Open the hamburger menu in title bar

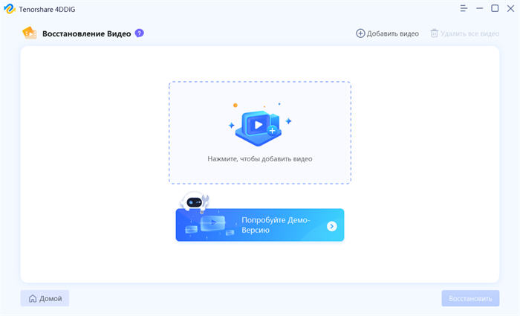coord(464,9)
